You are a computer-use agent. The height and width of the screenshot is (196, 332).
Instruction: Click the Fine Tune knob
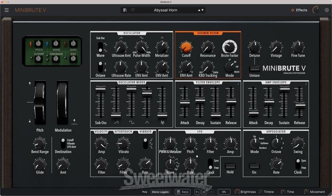(x=298, y=47)
